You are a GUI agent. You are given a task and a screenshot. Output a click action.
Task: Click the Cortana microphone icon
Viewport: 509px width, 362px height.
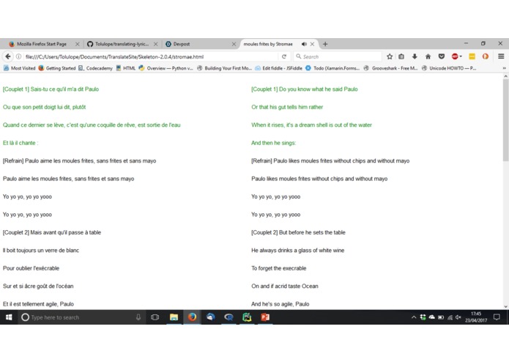pyautogui.click(x=138, y=317)
